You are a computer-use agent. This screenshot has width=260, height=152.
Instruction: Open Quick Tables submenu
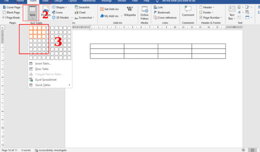pos(43,85)
